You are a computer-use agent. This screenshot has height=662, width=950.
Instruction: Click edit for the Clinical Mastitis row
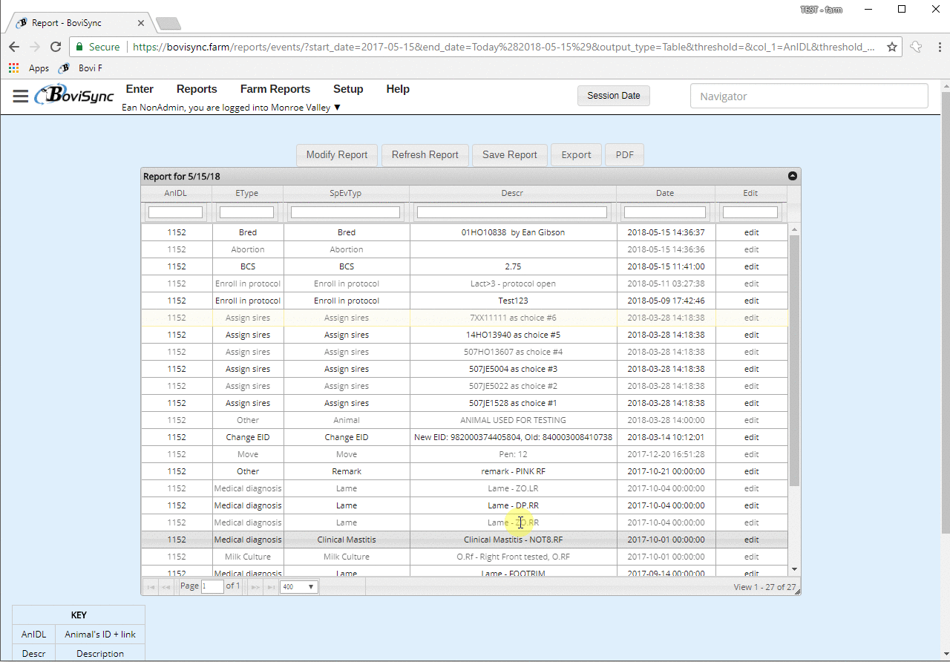click(752, 540)
